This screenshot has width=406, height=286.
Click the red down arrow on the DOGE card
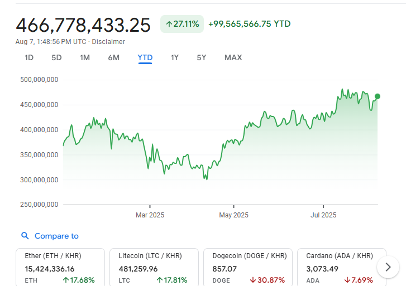[253, 280]
